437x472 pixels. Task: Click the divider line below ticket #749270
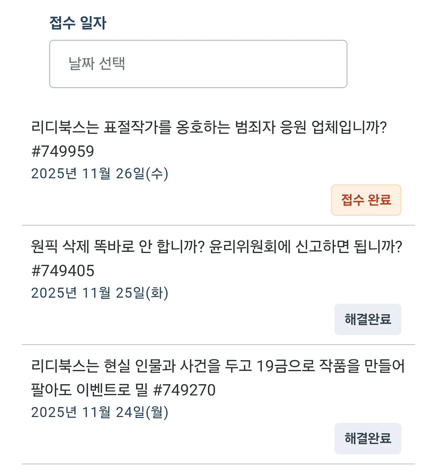coord(219,464)
